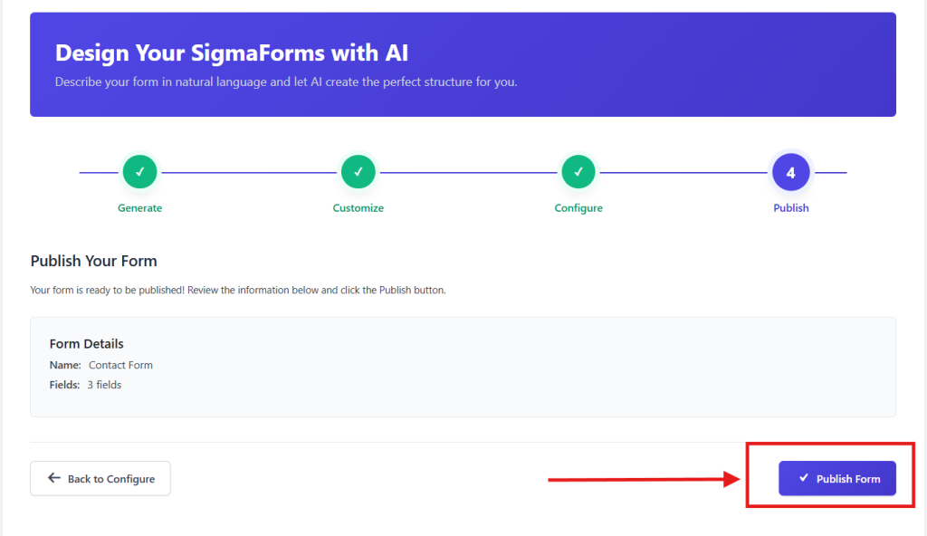Click the 'Publish Your Form' section heading

93,260
